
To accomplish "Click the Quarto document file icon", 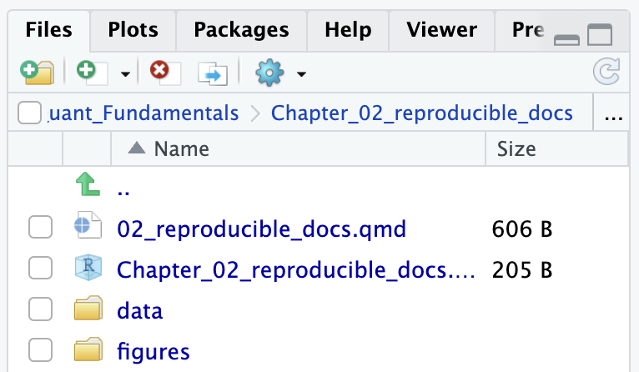I will coord(88,225).
